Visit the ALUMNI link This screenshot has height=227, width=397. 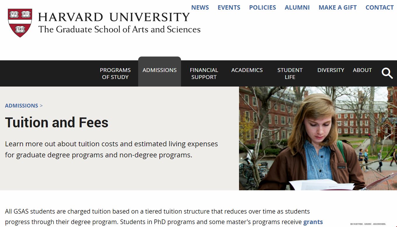click(x=297, y=8)
